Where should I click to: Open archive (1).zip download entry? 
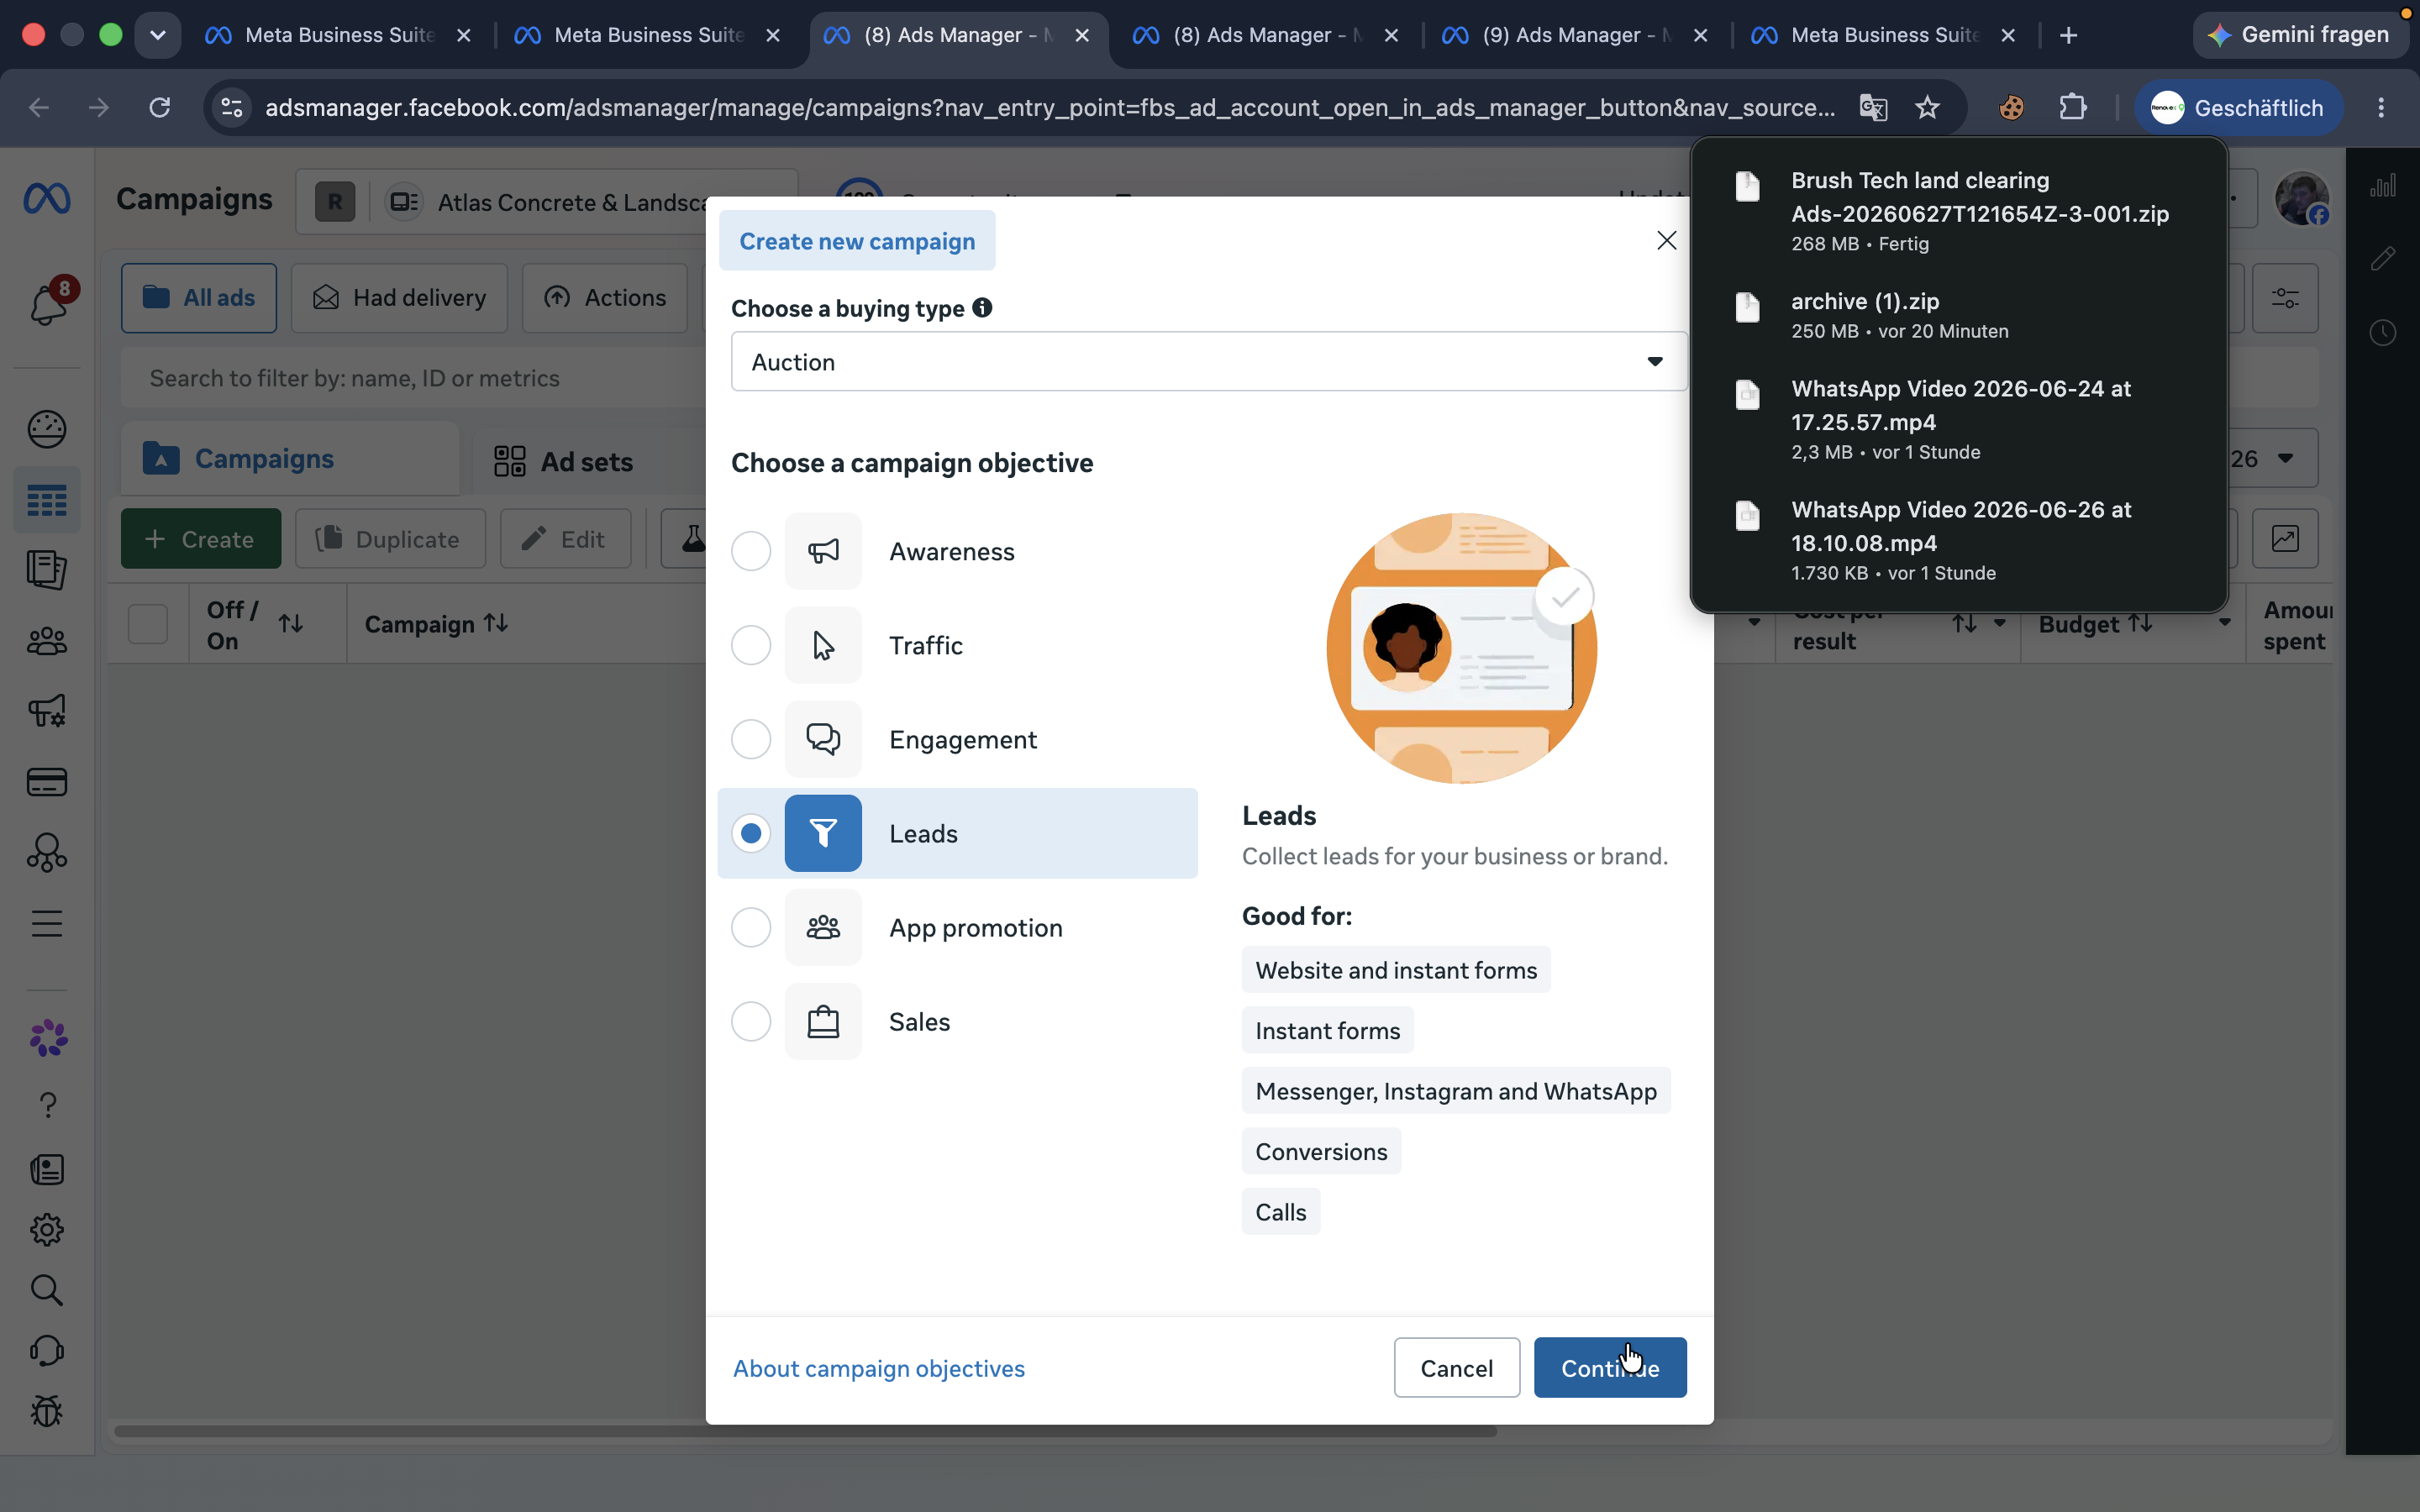coord(1958,315)
